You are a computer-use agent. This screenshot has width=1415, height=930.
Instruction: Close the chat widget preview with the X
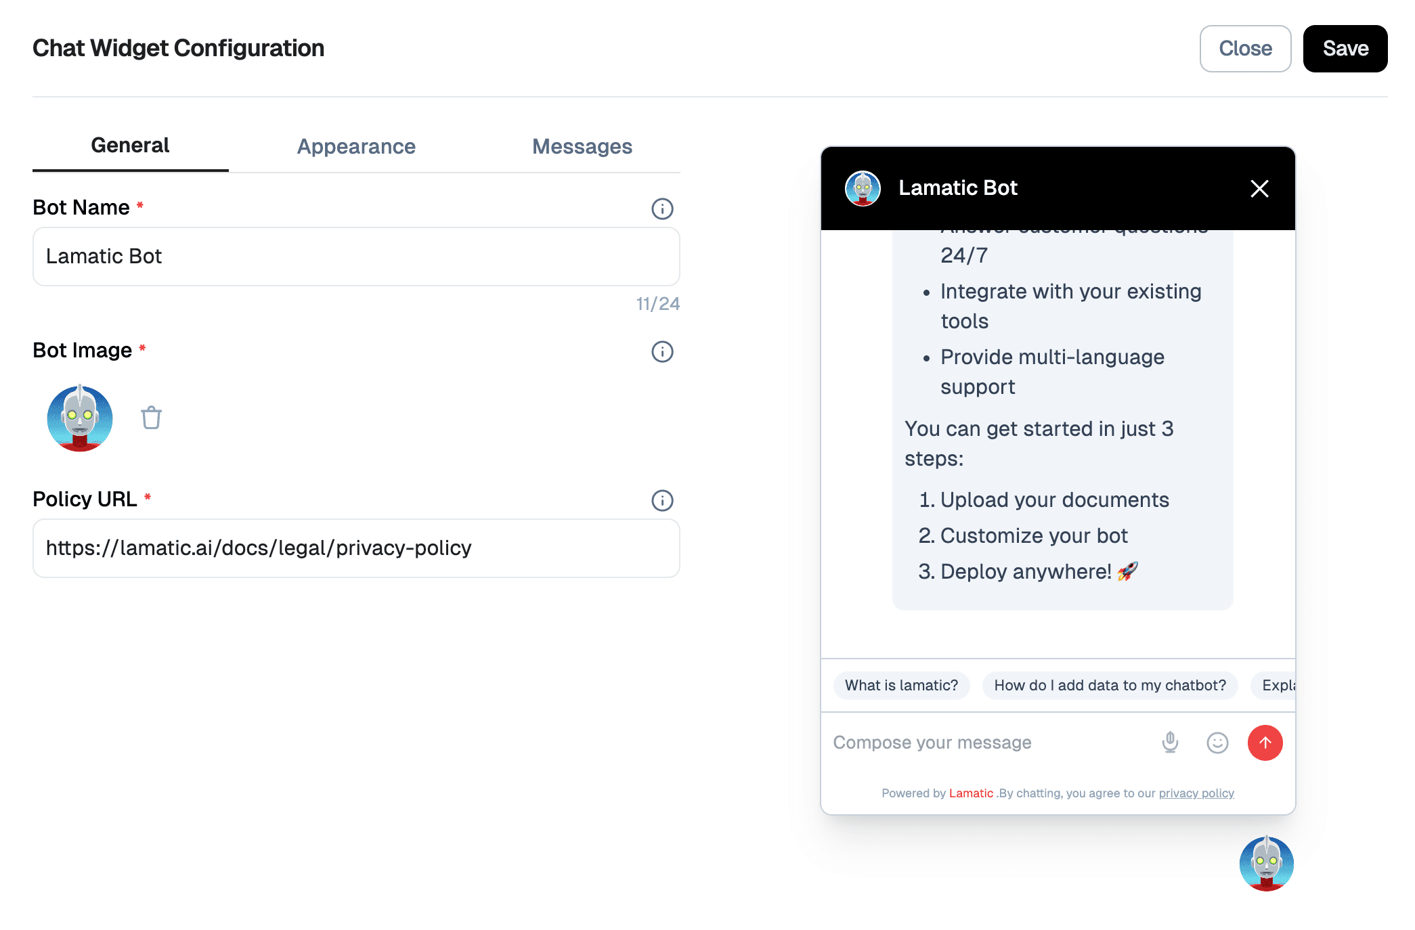click(x=1259, y=189)
